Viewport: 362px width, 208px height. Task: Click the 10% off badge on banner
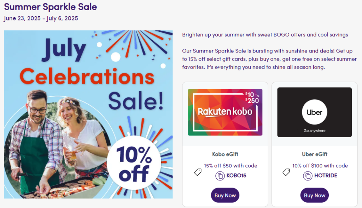pyautogui.click(x=134, y=163)
